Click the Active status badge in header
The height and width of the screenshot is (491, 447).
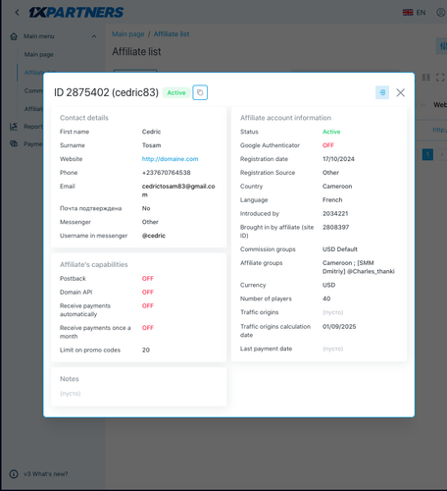pos(176,92)
